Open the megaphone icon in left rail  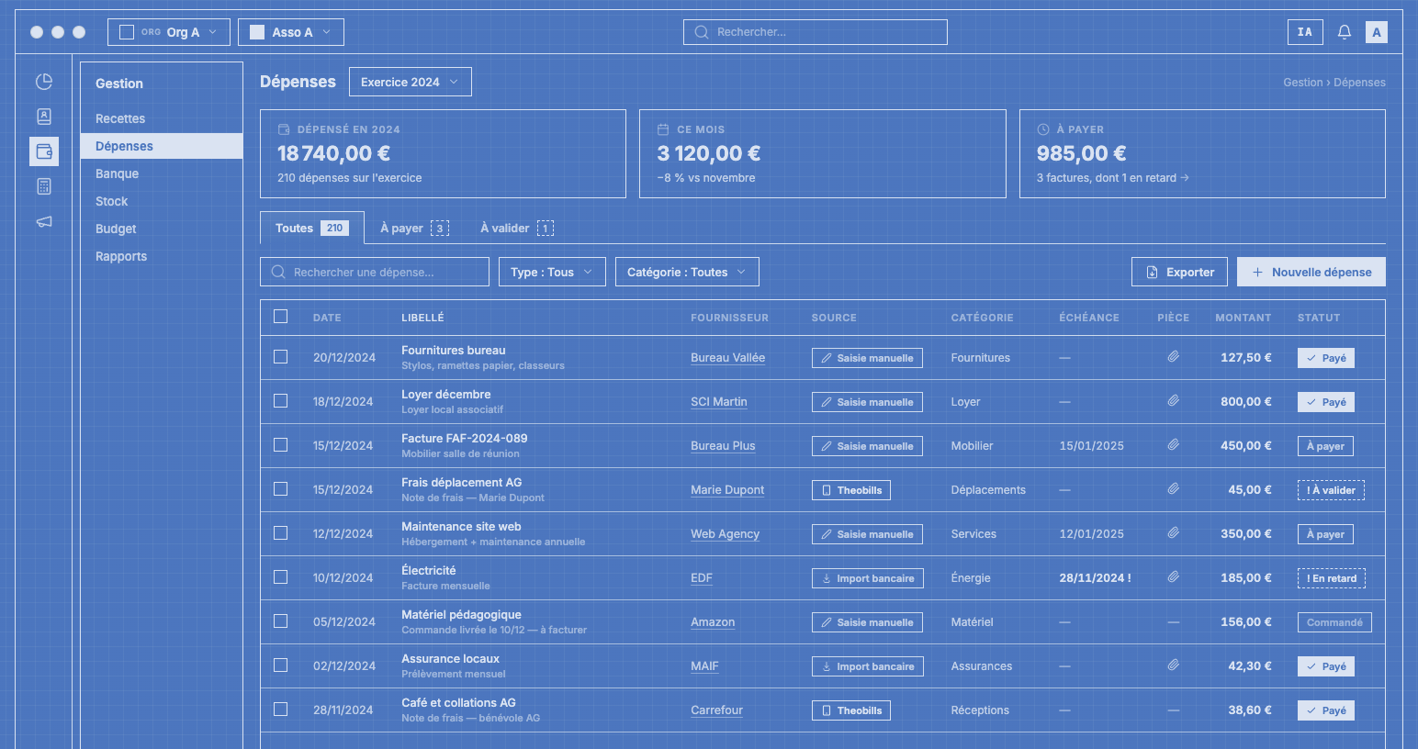(x=44, y=221)
